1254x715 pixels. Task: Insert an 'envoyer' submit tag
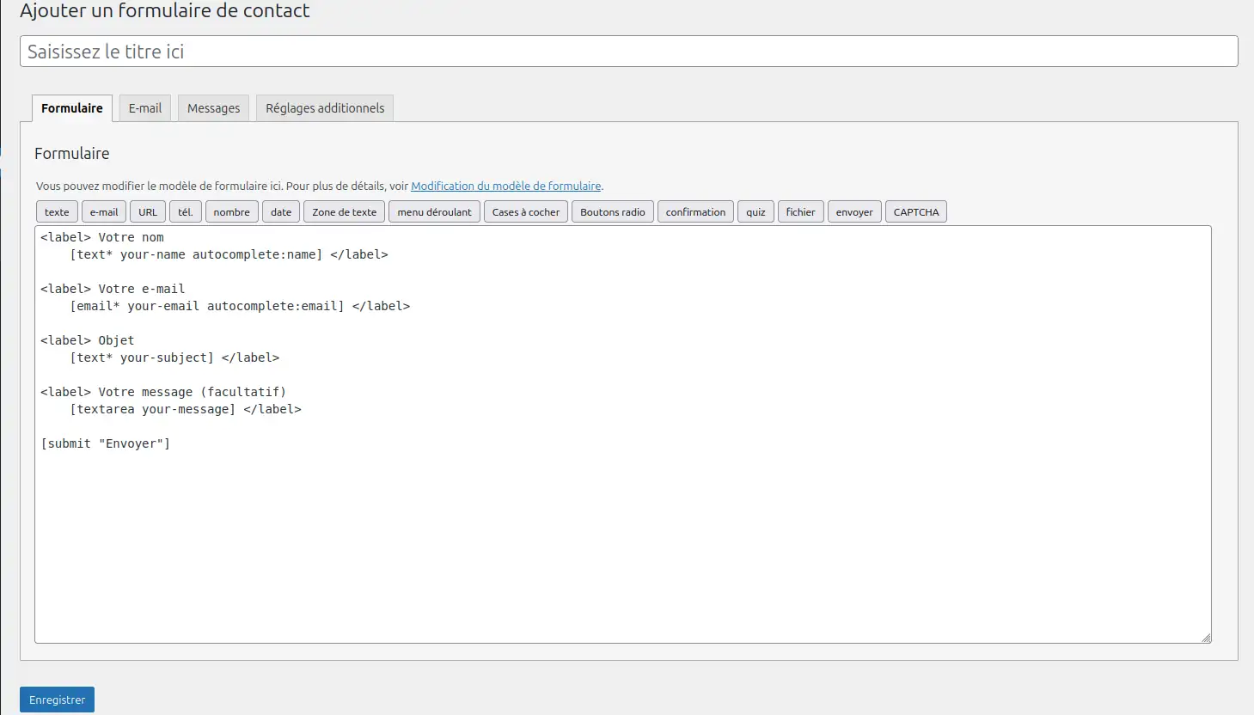854,212
